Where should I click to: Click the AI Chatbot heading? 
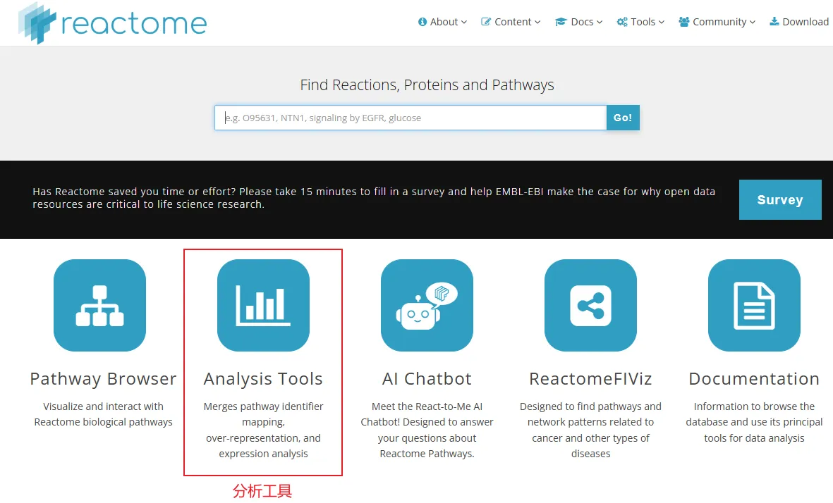coord(427,379)
